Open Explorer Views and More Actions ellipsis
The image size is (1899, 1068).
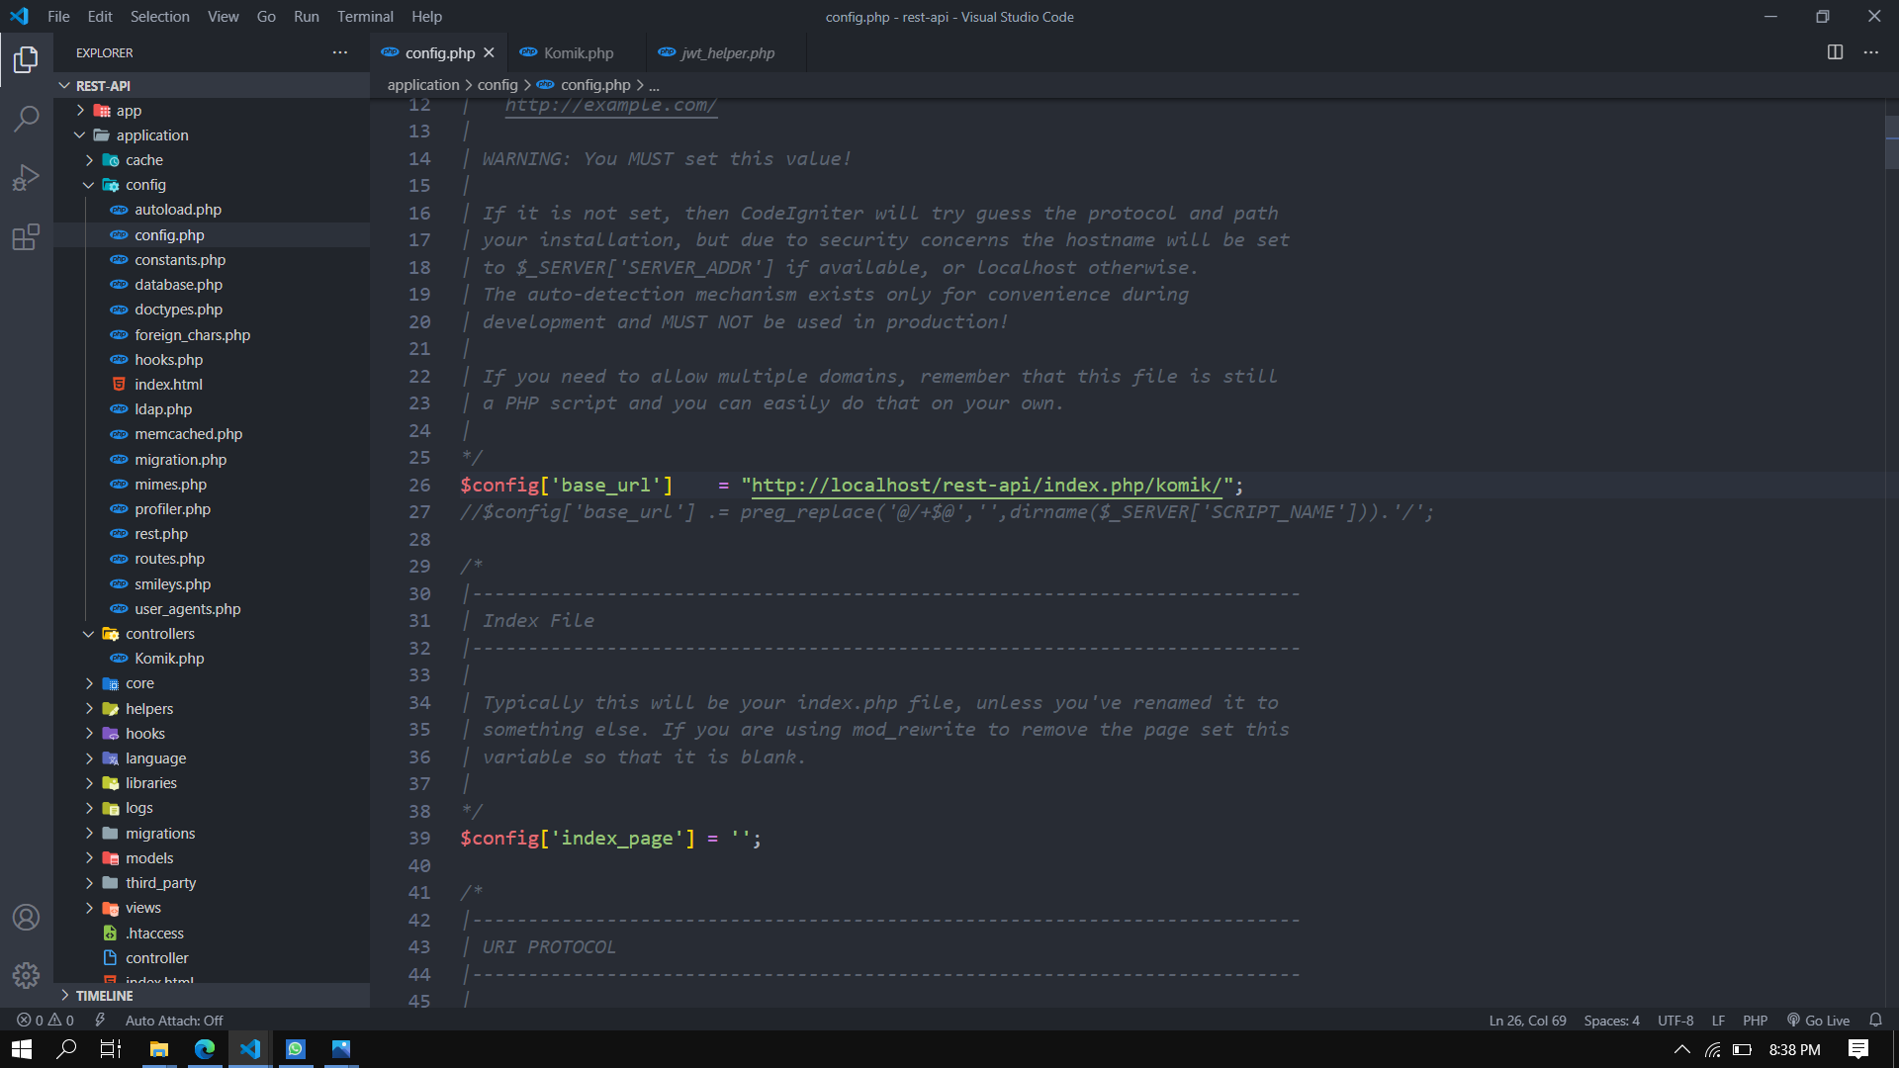coord(340,52)
